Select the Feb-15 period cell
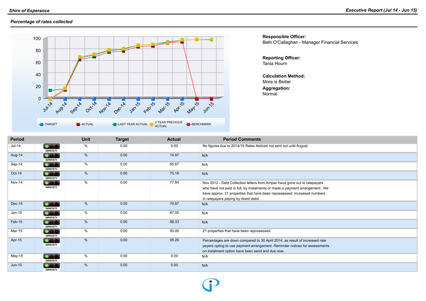Viewport: 426px width, 301px height. (x=17, y=222)
